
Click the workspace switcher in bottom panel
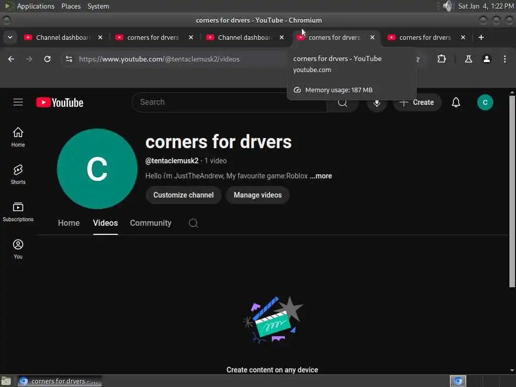click(458, 381)
